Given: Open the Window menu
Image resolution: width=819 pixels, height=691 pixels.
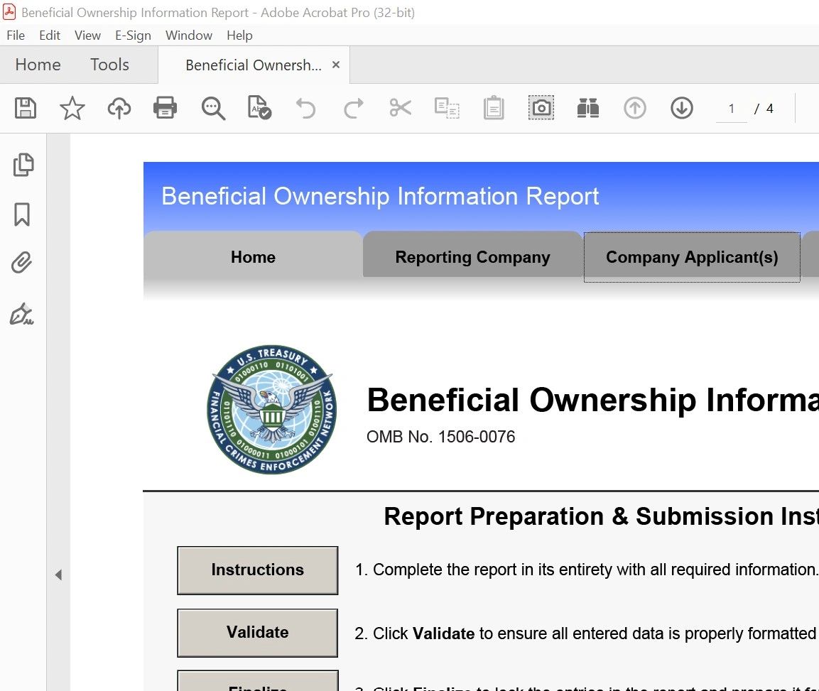Looking at the screenshot, I should coord(188,35).
